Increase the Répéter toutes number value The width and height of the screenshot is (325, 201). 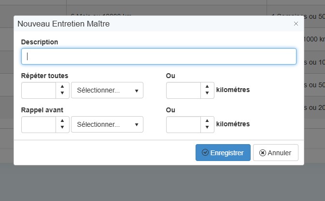[x=63, y=87]
